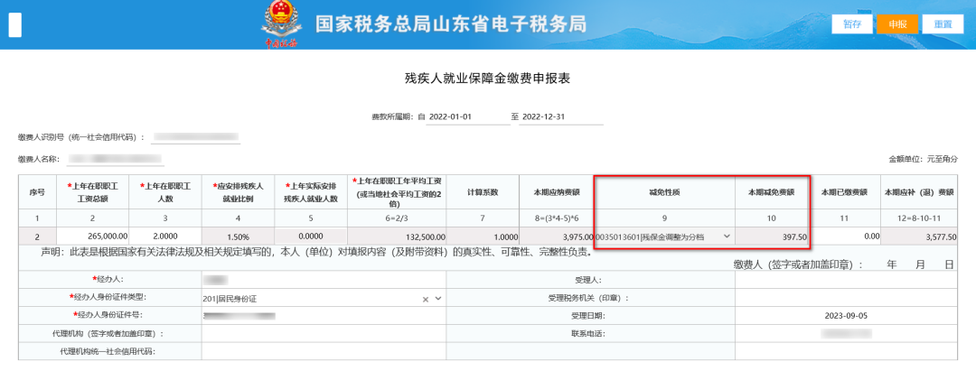Click the 缴费人名称 value field
The height and width of the screenshot is (371, 976).
pyautogui.click(x=114, y=159)
